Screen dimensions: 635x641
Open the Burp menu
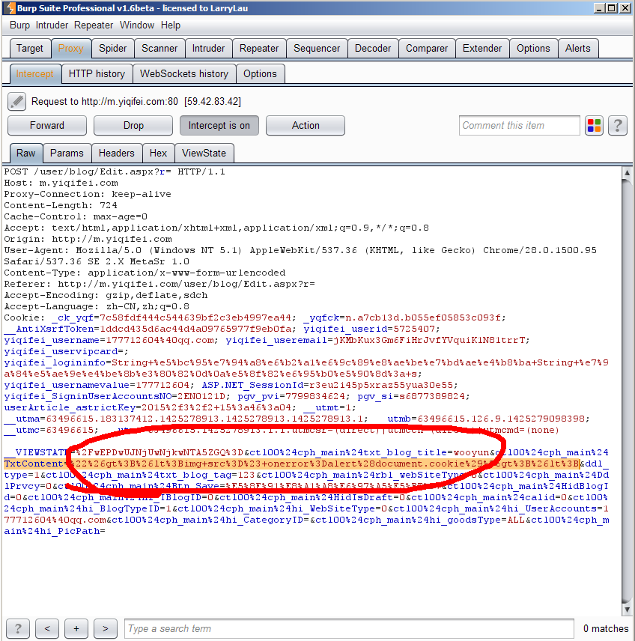click(19, 25)
